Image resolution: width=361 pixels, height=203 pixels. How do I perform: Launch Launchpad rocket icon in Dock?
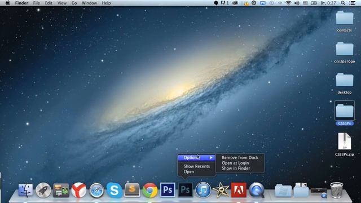[x=43, y=190]
